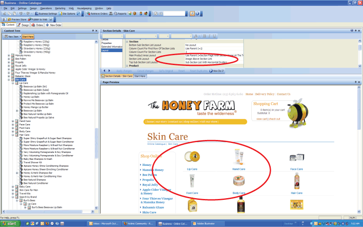Select Layout in Section Details list
The height and width of the screenshot is (227, 363).
(x=105, y=50)
